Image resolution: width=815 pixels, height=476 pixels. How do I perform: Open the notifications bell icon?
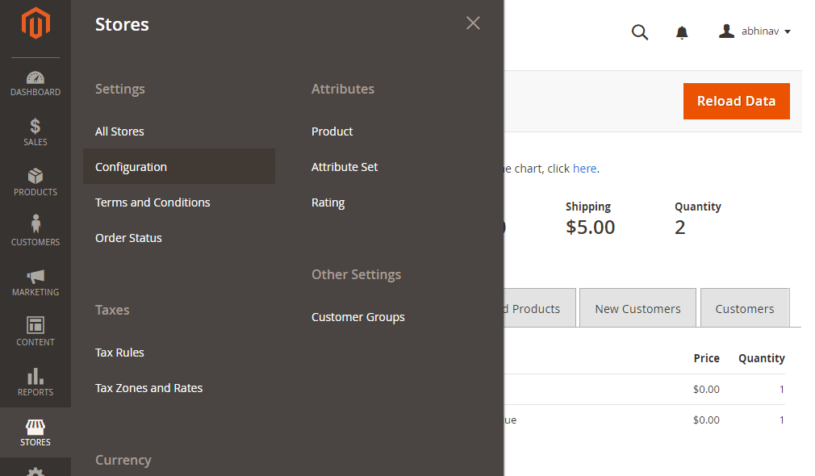(681, 32)
